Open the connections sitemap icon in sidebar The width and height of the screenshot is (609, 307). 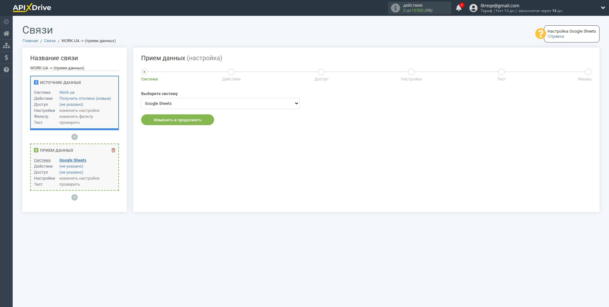[6, 46]
